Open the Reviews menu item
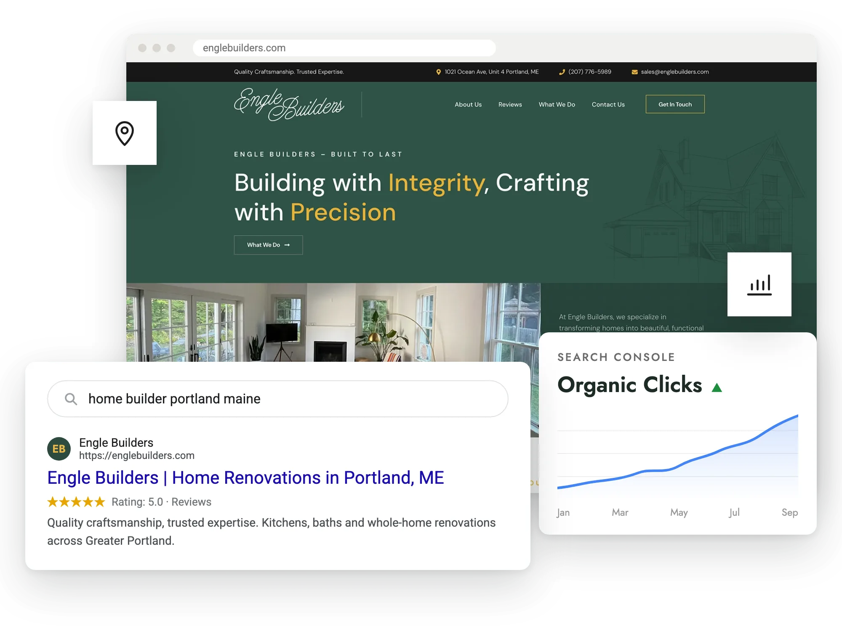This screenshot has width=842, height=631. tap(510, 104)
